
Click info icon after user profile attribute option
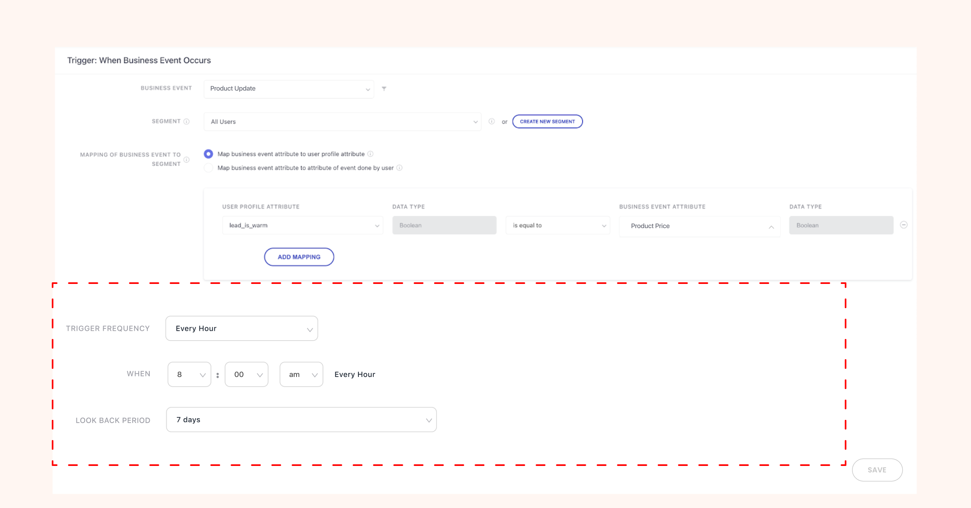[370, 154]
